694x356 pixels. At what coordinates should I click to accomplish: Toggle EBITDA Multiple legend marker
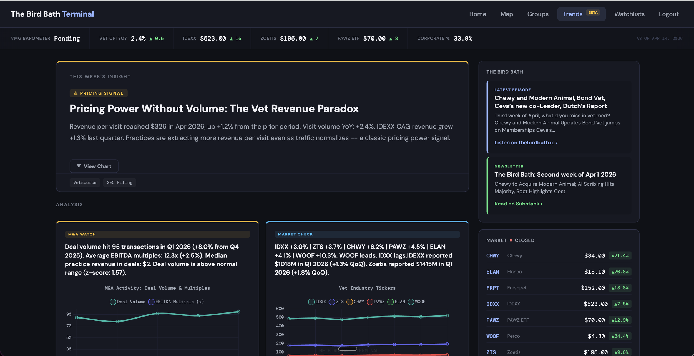151,302
